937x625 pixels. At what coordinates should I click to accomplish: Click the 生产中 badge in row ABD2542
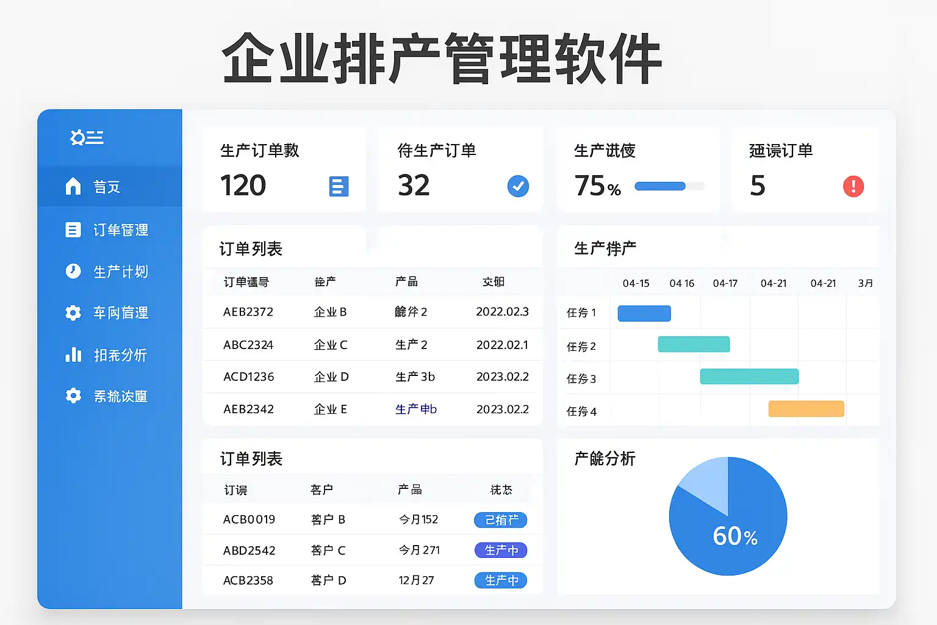500,551
